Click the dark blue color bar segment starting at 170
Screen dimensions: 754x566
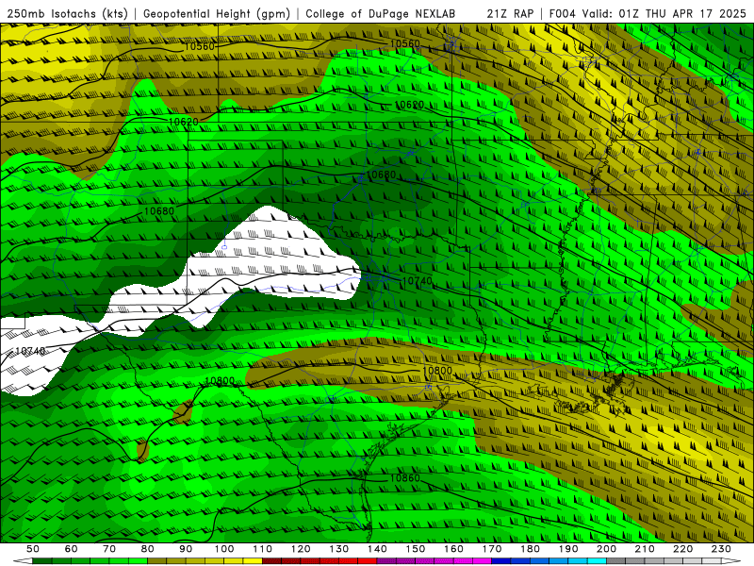coord(501,561)
